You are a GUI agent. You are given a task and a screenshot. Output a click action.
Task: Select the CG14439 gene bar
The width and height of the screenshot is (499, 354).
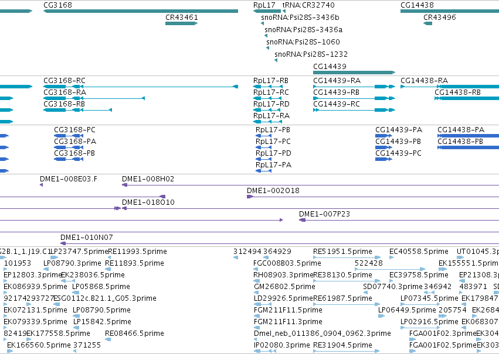tap(354, 73)
